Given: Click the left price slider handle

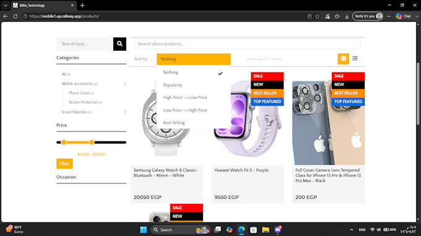Looking at the screenshot, I should [64, 142].
